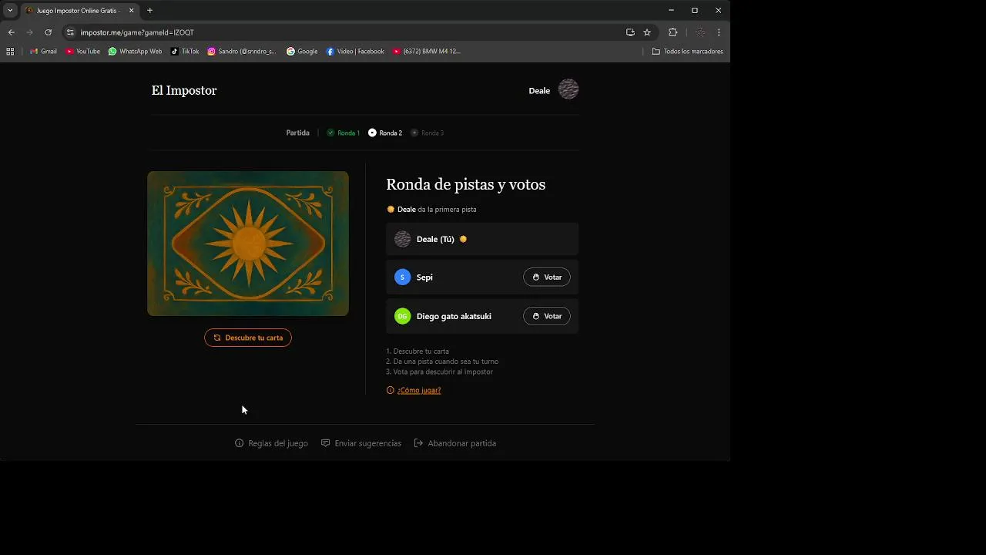Open the YouTube bookmark
The width and height of the screenshot is (986, 555).
(x=82, y=52)
